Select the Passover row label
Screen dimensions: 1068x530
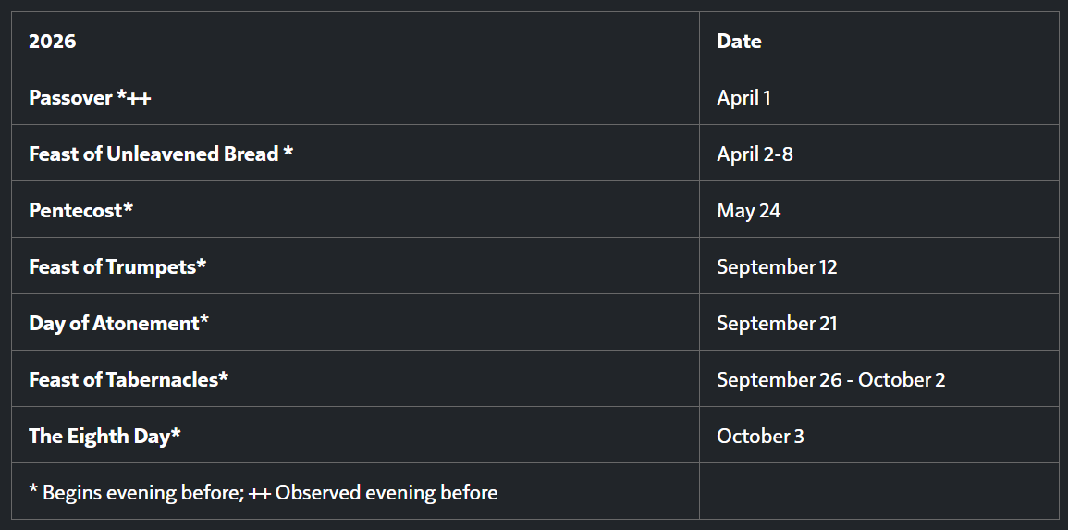[70, 97]
